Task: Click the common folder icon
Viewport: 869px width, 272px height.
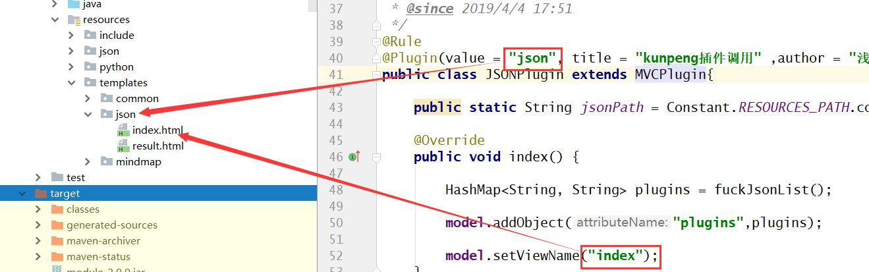Action: [106, 99]
